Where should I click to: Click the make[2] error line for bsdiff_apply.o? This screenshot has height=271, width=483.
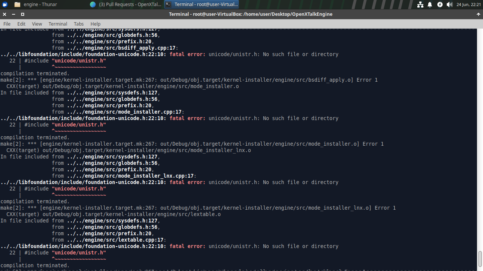tap(189, 80)
